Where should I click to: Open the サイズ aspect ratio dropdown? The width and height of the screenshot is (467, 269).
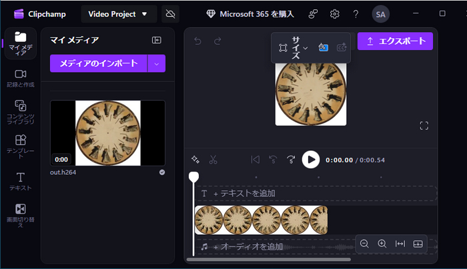click(293, 47)
